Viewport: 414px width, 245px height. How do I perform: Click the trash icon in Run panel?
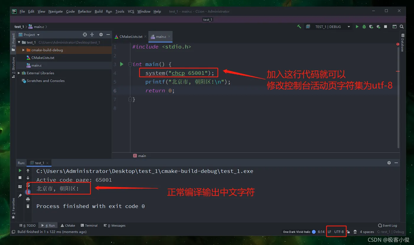pyautogui.click(x=28, y=206)
